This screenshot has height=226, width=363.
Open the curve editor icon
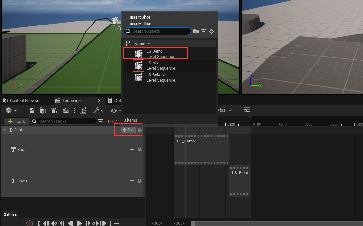[247, 110]
